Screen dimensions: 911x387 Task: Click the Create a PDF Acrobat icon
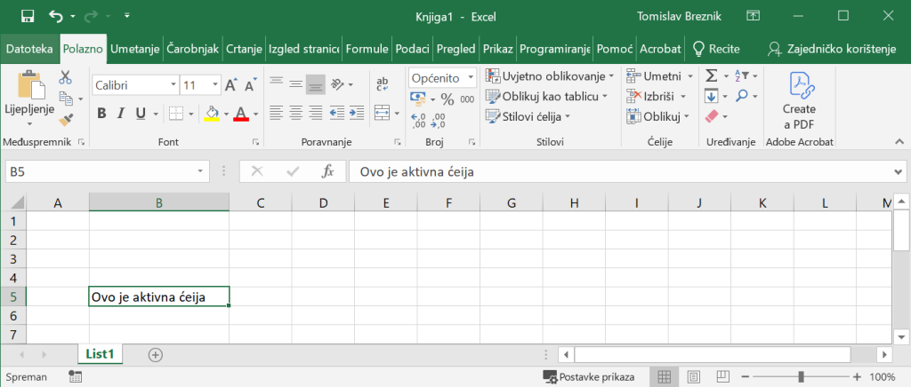click(798, 99)
